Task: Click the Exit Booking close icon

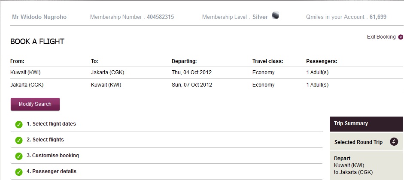Action: (401, 37)
